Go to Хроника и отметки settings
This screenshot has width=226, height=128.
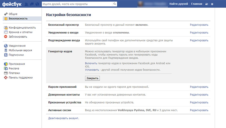21,32
